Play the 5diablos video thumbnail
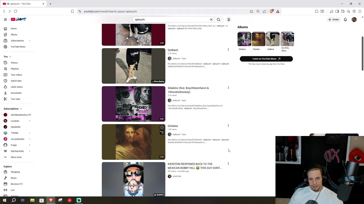Image resolution: width=364 pixels, height=204 pixels. coord(133,104)
